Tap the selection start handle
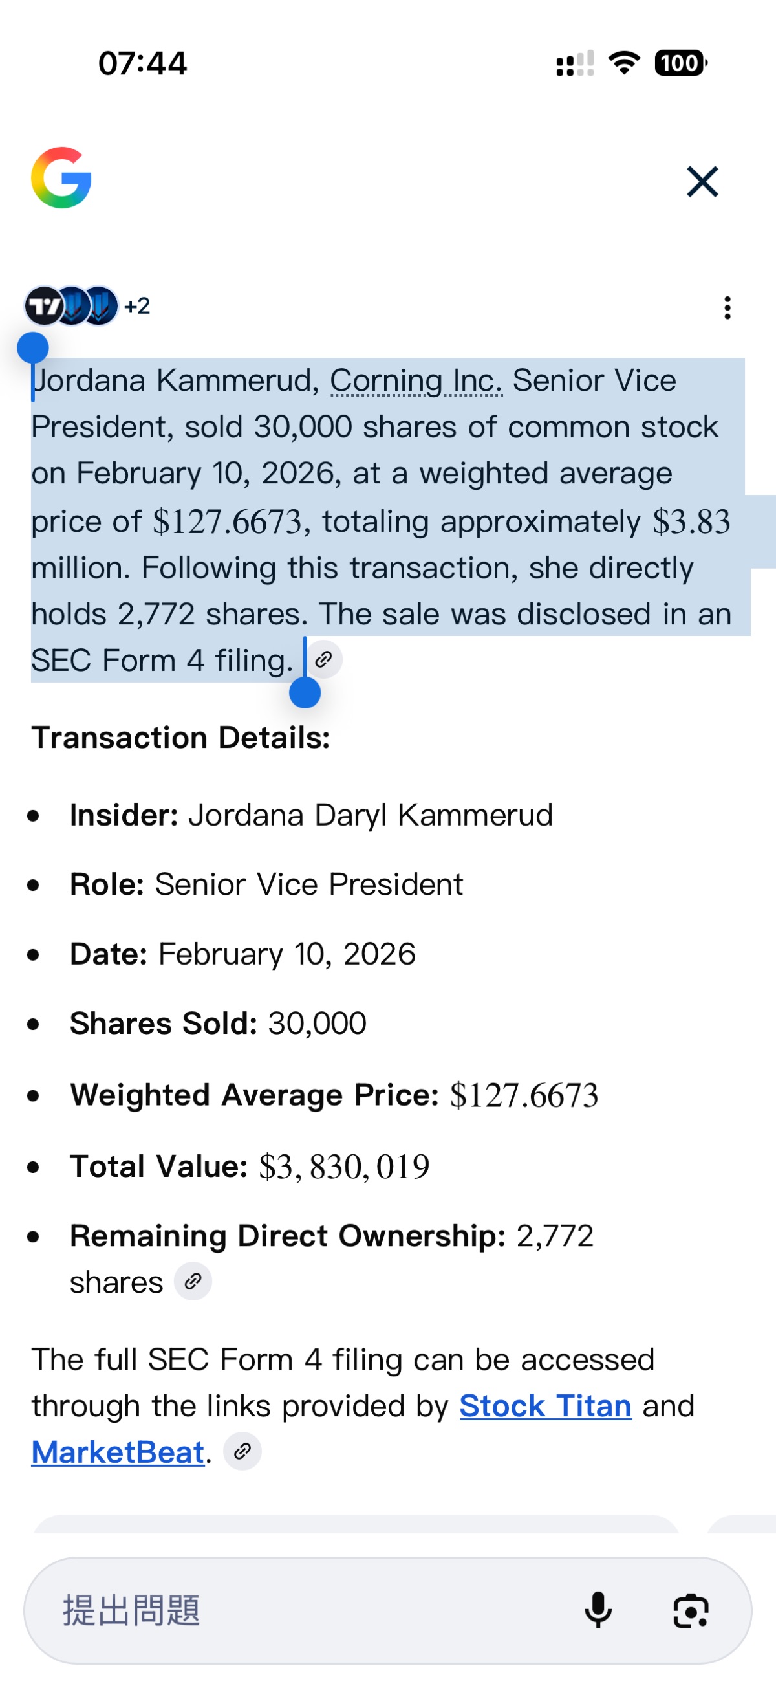 [x=33, y=348]
